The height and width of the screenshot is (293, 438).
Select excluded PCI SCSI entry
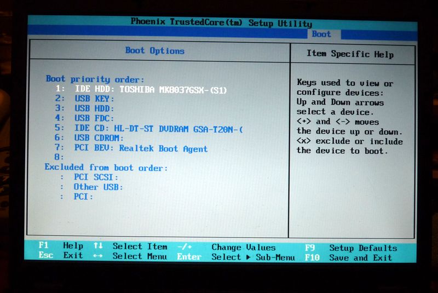pyautogui.click(x=89, y=177)
